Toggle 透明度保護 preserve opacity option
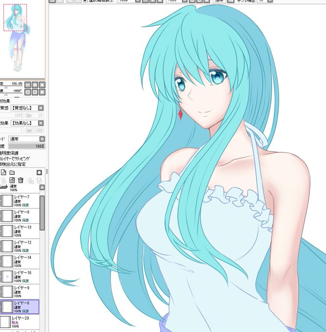 9,153
